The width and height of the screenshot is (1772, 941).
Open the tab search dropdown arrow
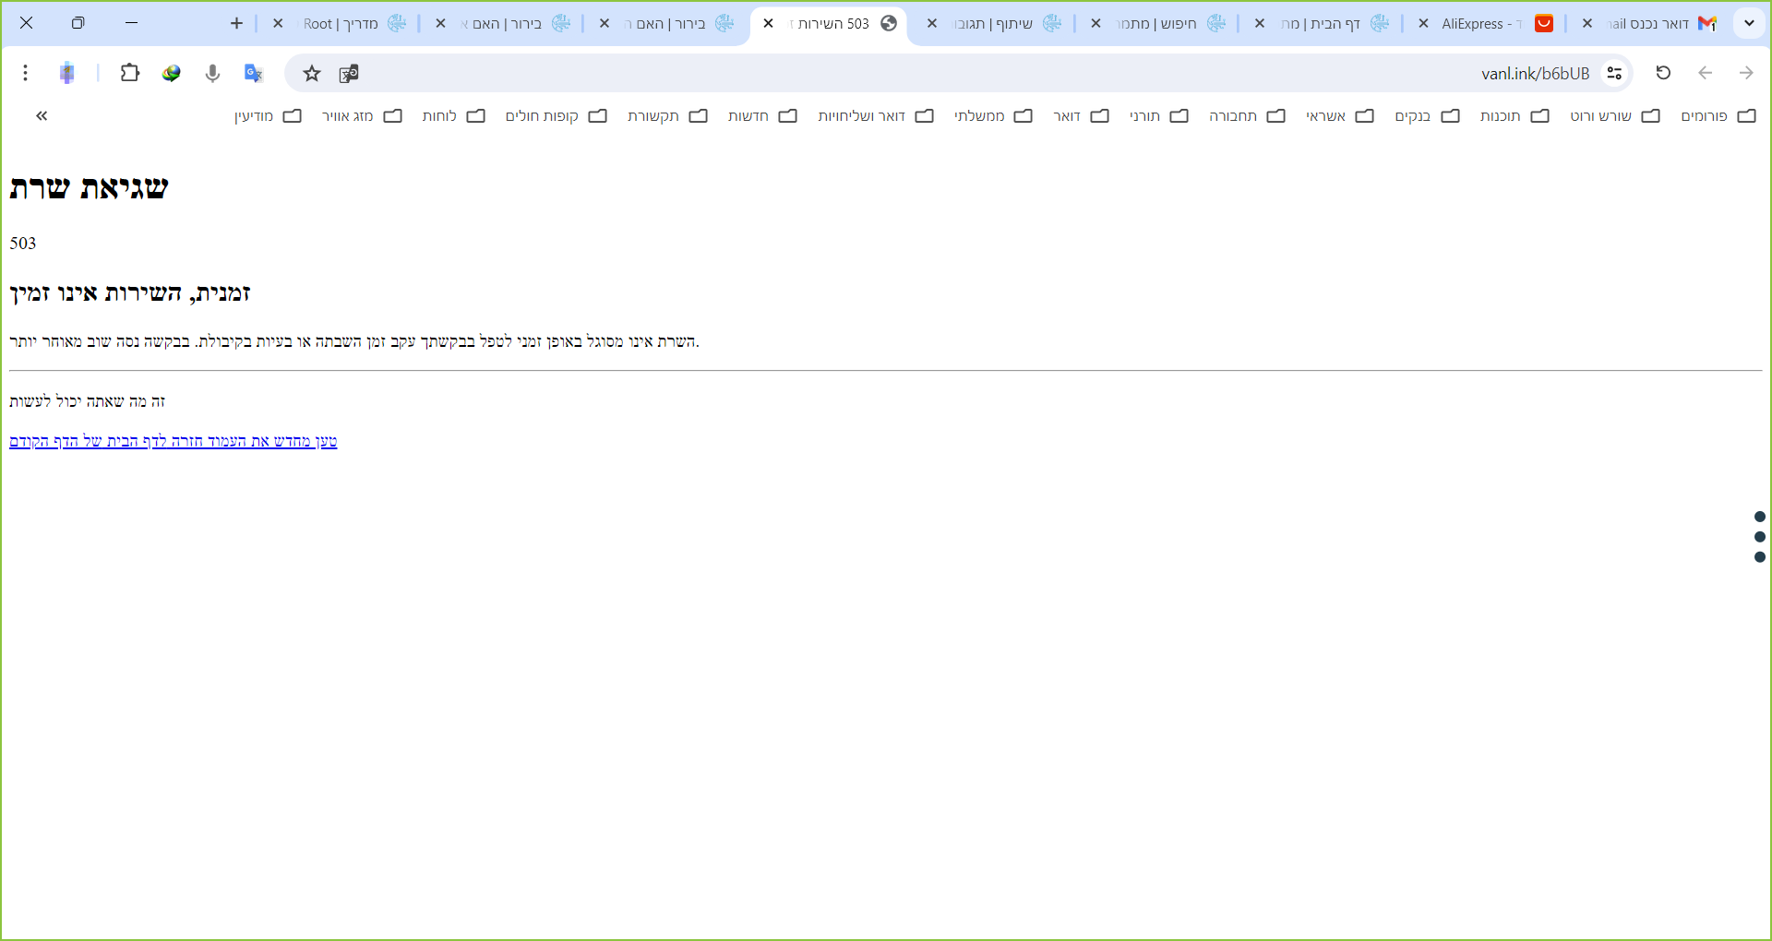click(x=1749, y=24)
